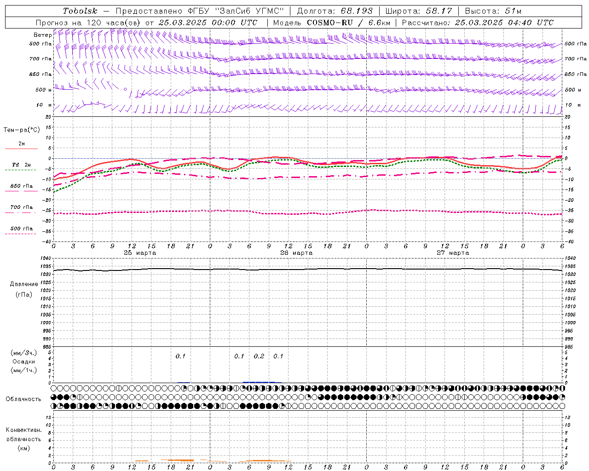Image resolution: width=589 pixels, height=471 pixels.
Task: Select the "Предоставлено ФГБУ ЗапСиб УГМС" provider text
Action: coord(200,11)
